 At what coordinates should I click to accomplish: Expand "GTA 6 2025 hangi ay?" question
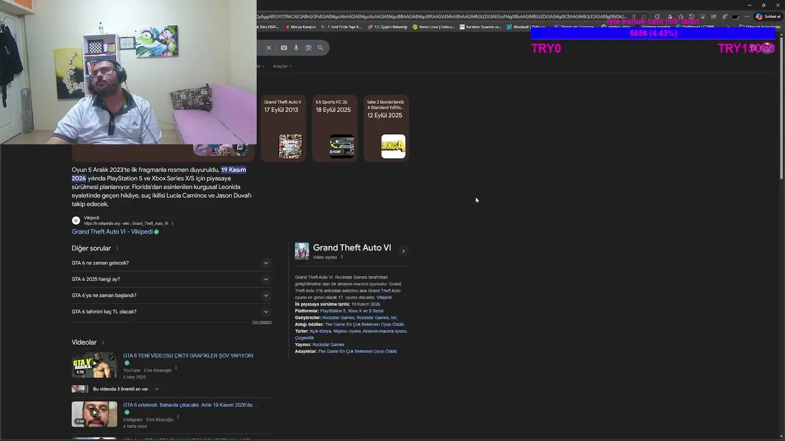[x=172, y=279]
